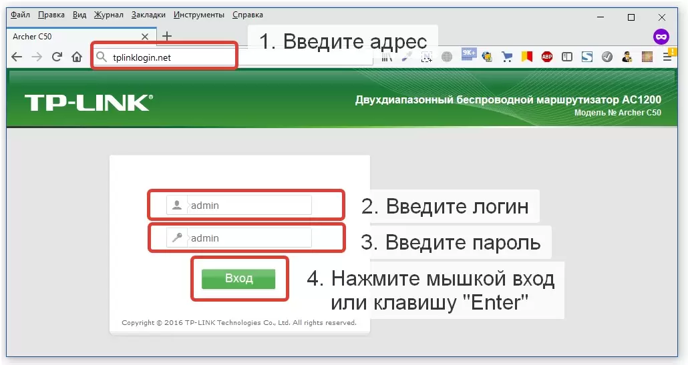Close the browser window
Image resolution: width=688 pixels, height=365 pixels.
pos(662,17)
